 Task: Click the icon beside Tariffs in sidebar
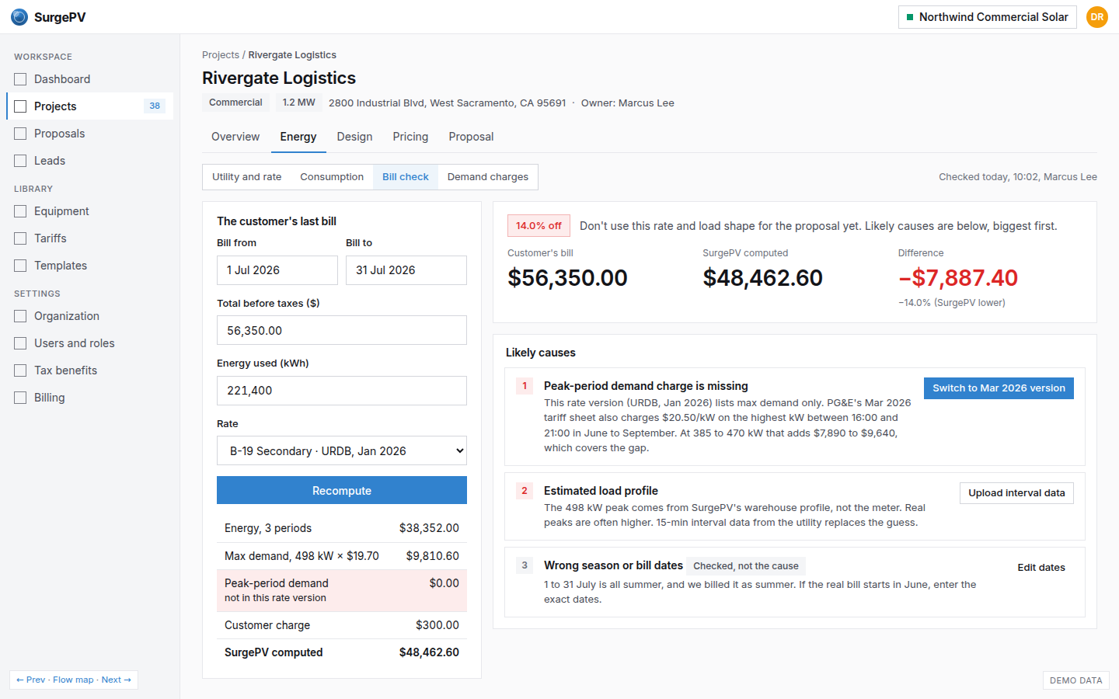point(20,238)
